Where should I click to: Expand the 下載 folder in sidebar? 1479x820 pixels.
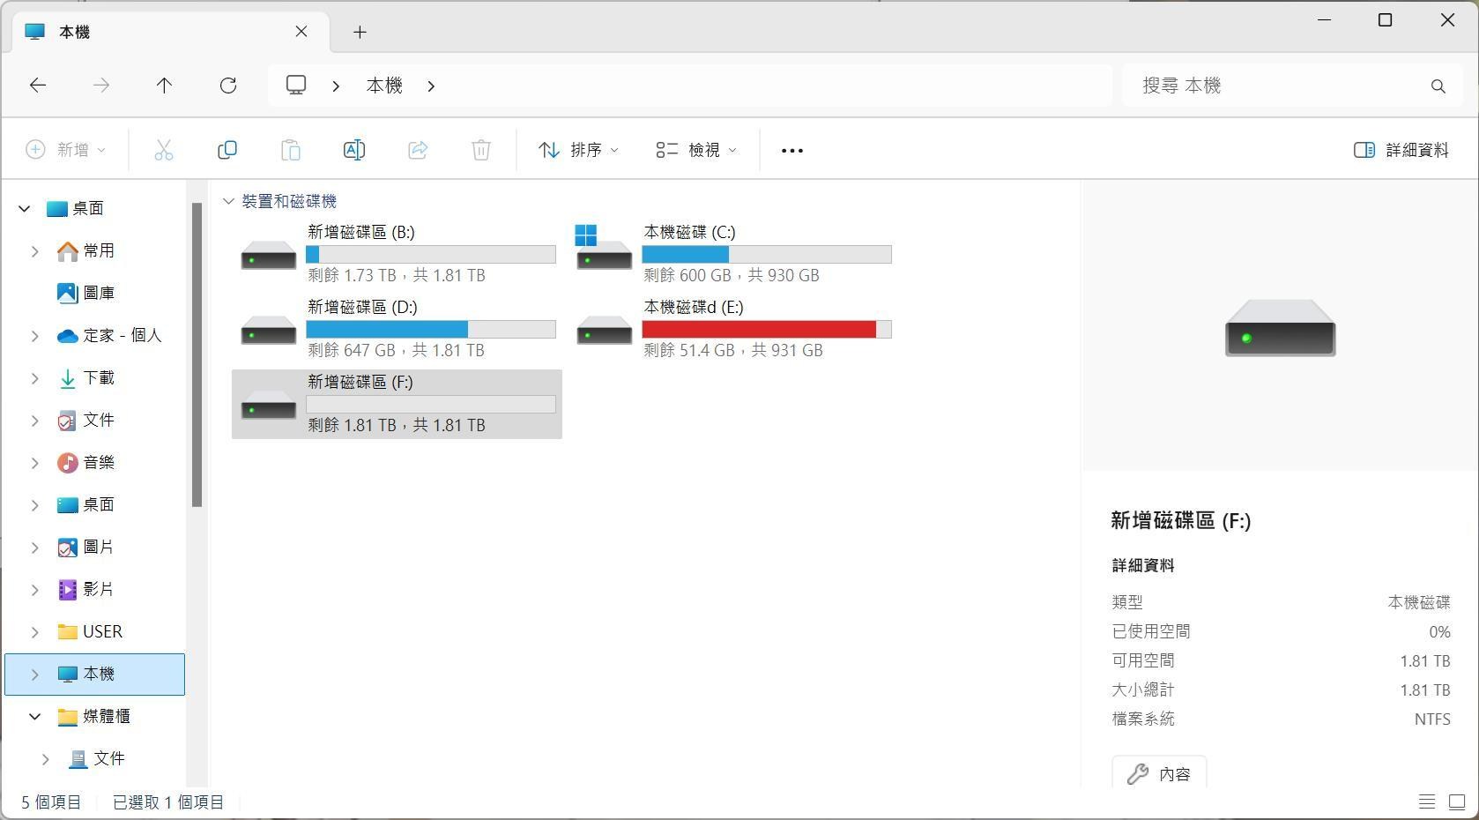tap(35, 378)
